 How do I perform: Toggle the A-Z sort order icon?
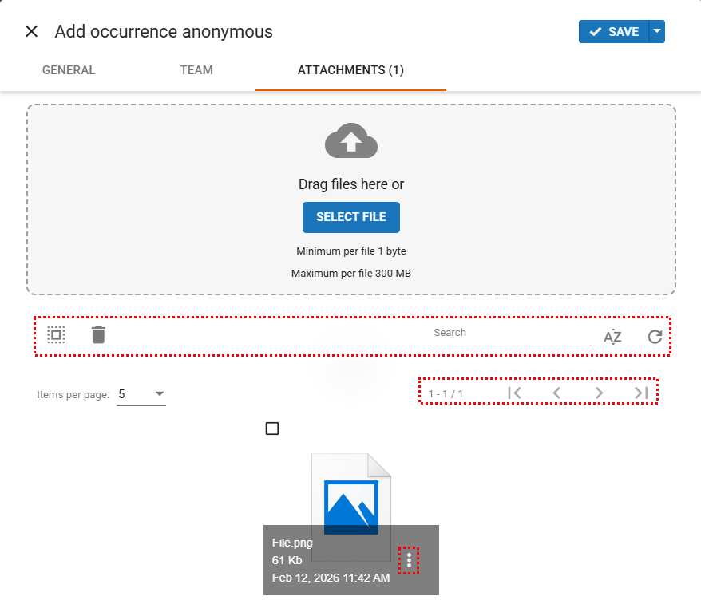(612, 337)
